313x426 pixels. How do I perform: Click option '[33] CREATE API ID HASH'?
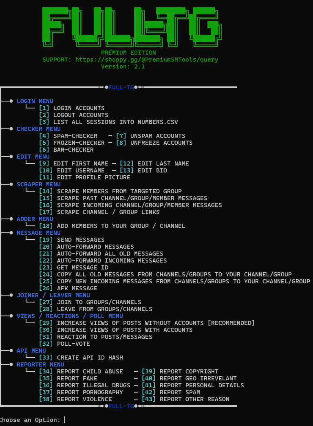coord(81,358)
